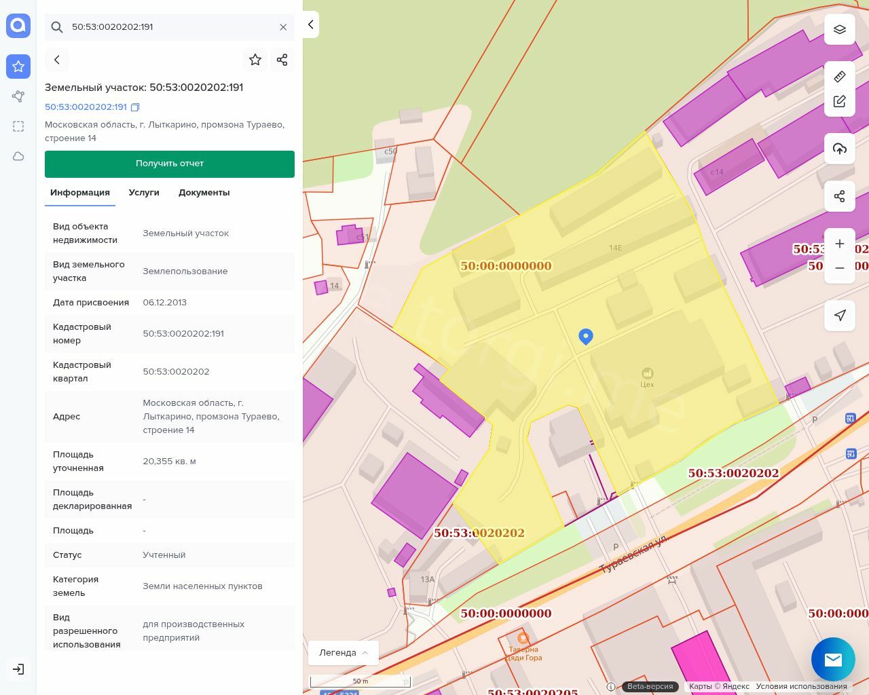Zoom in the map with plus
The height and width of the screenshot is (695, 869).
[x=839, y=244]
